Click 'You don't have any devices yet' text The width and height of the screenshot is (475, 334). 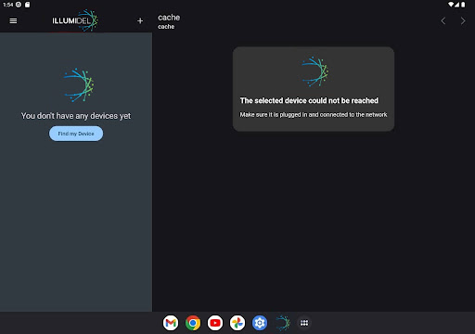point(76,116)
